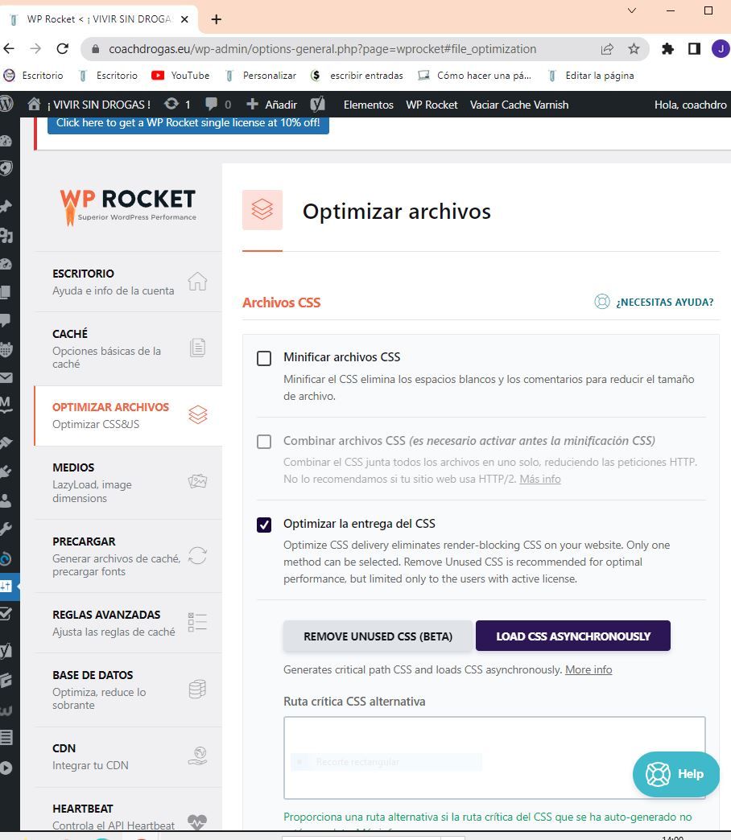Image resolution: width=731 pixels, height=840 pixels.
Task: Bookmark this page with star icon
Action: [x=634, y=49]
